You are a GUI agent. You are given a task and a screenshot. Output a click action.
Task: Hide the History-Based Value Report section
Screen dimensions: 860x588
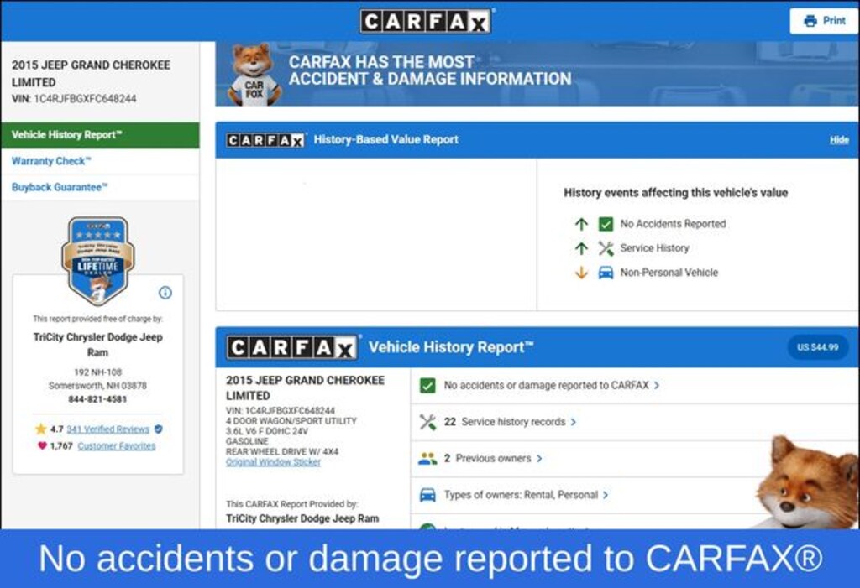(x=839, y=140)
